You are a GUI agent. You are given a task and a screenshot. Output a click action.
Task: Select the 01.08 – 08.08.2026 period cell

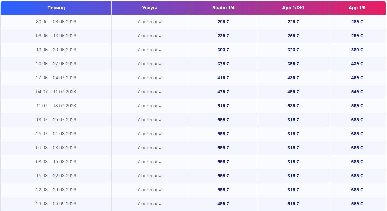(x=56, y=148)
